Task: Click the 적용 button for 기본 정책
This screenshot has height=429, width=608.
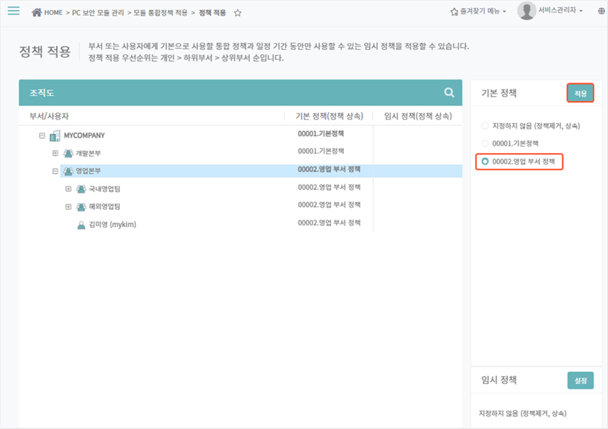Action: coord(580,94)
